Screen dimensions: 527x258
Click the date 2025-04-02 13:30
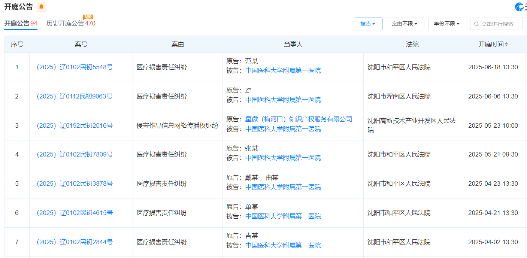pyautogui.click(x=493, y=242)
